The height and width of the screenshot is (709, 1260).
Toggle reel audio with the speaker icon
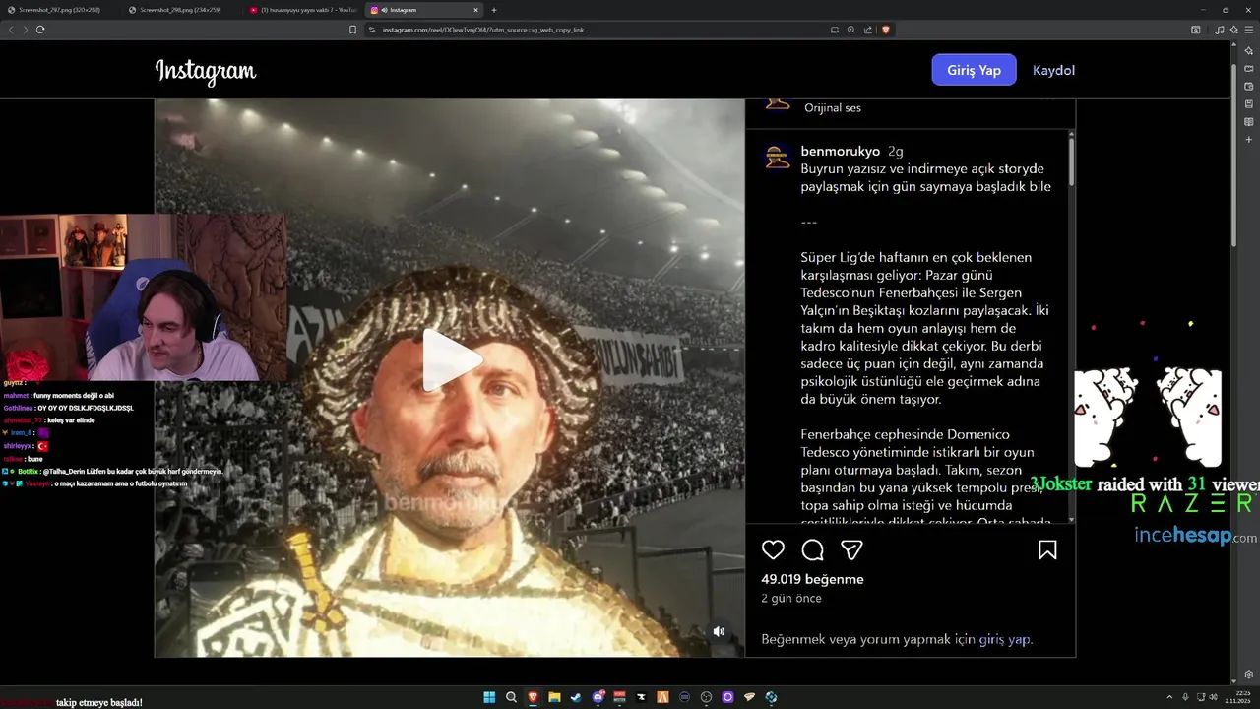click(x=719, y=631)
